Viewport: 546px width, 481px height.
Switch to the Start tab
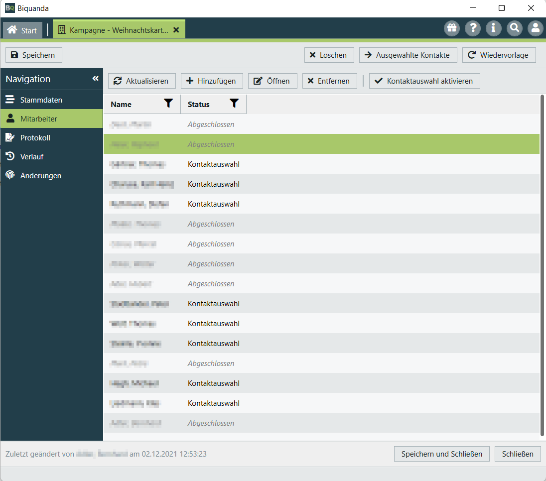click(x=22, y=30)
